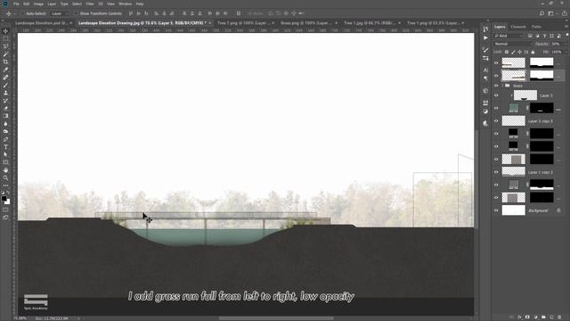Toggle visibility of Layer 1 copy 3
570x321 pixels.
coord(496,172)
